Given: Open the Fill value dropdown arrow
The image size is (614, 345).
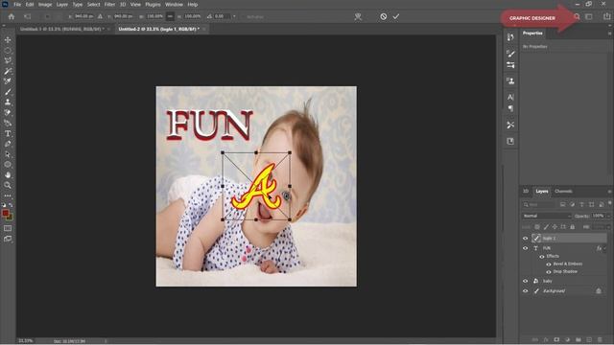Looking at the screenshot, I should point(608,227).
